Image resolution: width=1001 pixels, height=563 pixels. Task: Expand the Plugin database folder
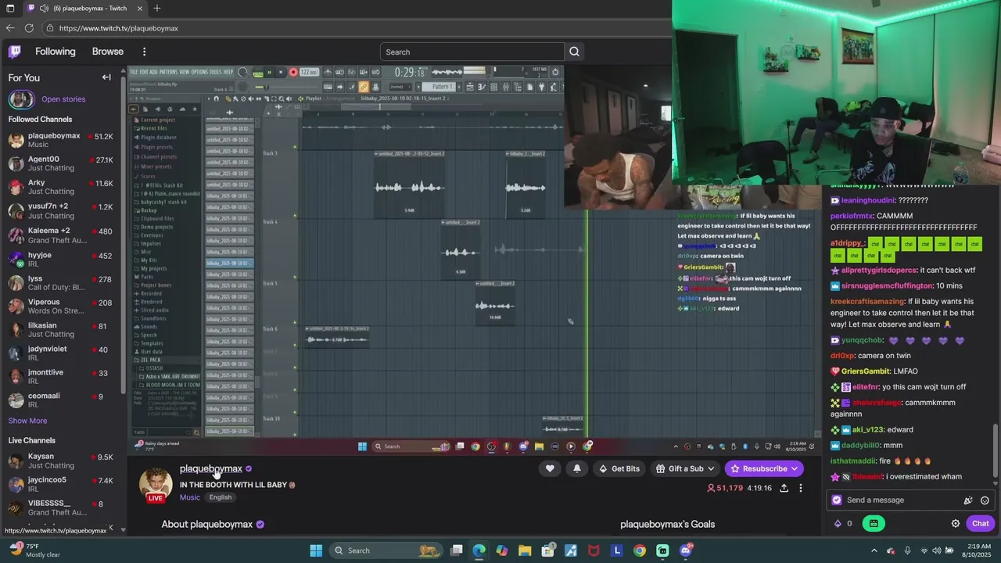(x=156, y=138)
